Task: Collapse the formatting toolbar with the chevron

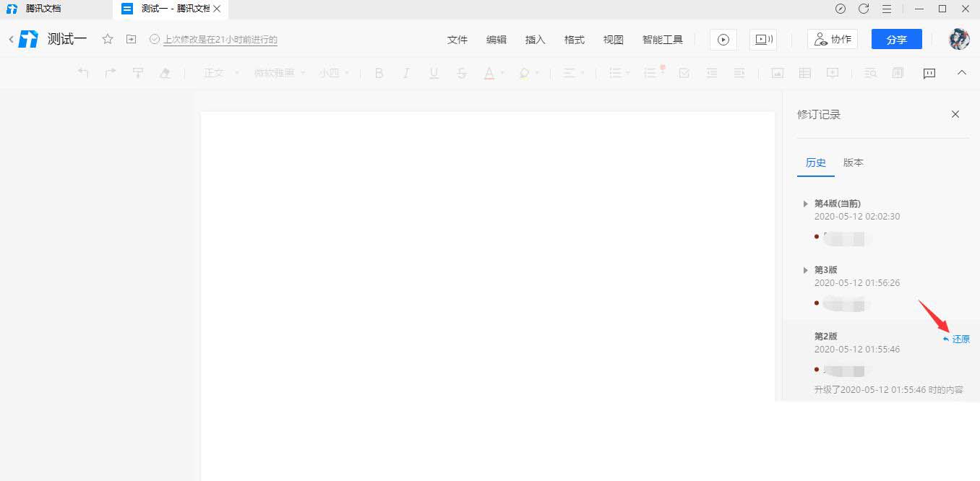Action: point(962,72)
